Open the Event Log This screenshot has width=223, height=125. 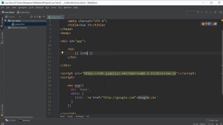(212, 120)
